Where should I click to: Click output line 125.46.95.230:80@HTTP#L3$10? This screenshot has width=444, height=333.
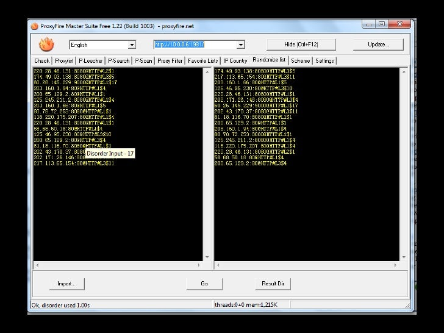[253, 88]
